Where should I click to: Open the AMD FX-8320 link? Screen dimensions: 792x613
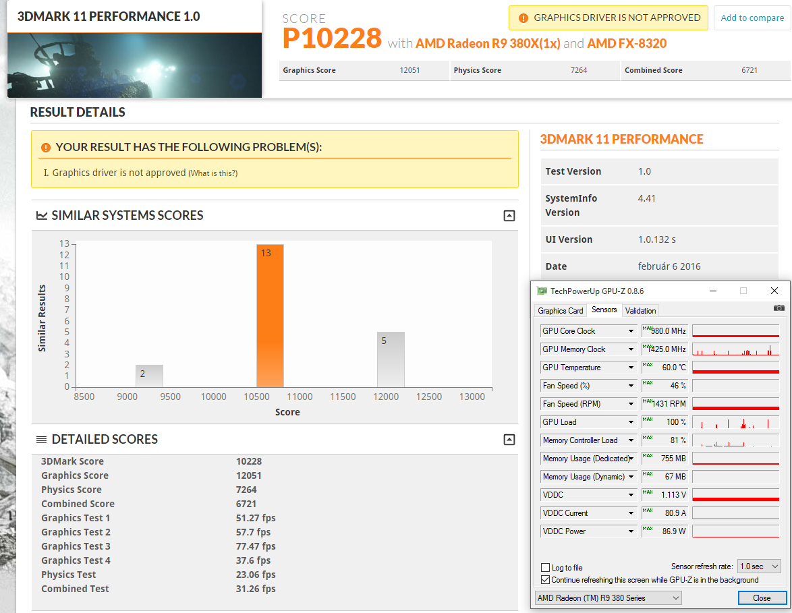tap(626, 43)
